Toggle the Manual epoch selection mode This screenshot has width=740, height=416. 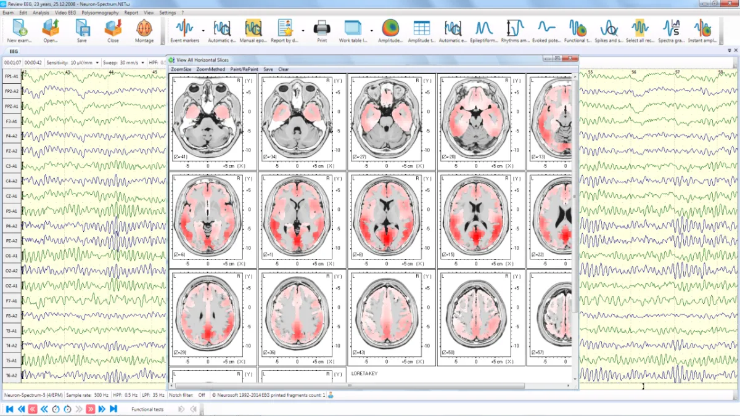(253, 28)
